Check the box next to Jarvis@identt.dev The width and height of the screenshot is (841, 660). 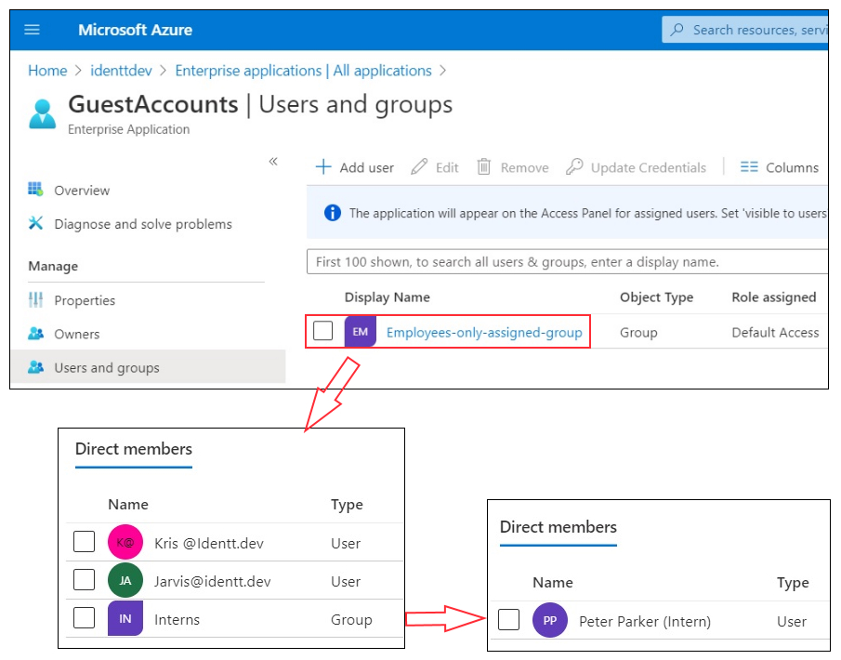(x=85, y=579)
